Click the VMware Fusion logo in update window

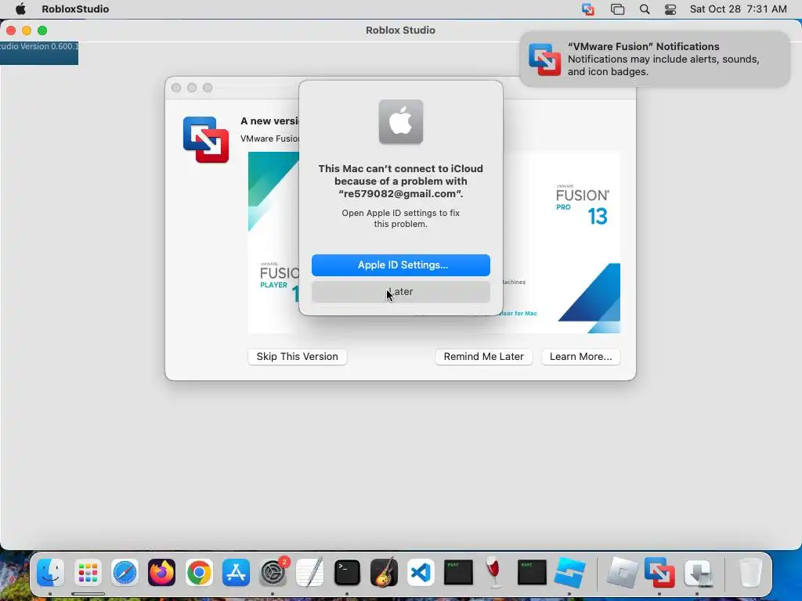[206, 139]
